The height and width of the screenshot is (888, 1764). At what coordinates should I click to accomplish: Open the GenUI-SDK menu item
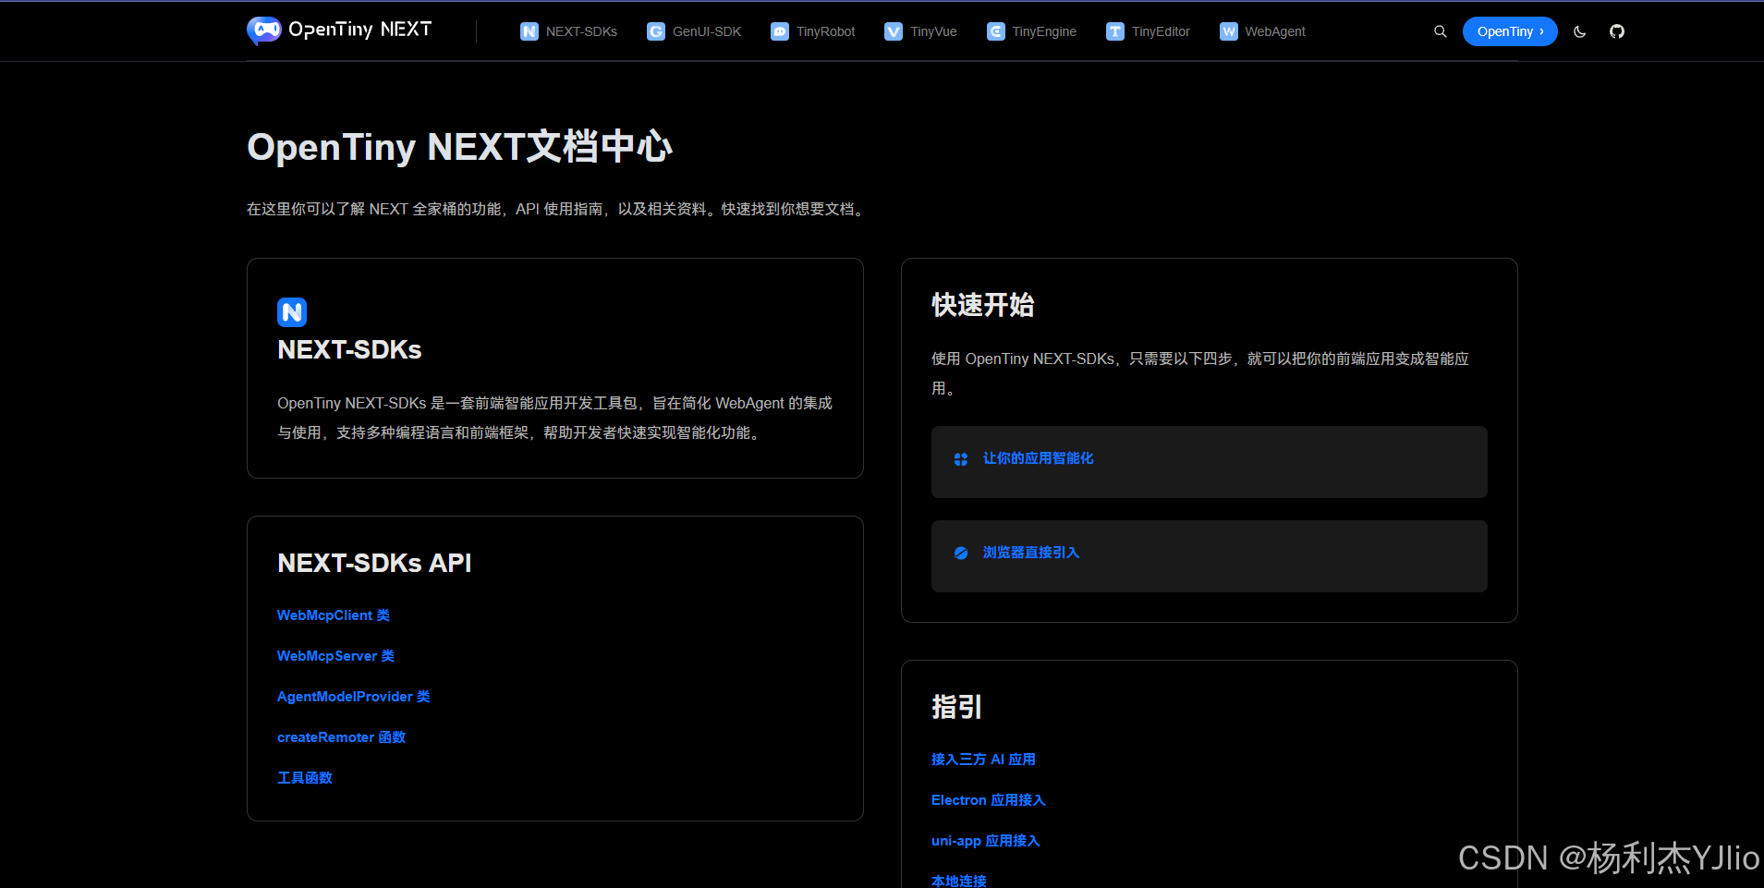point(694,31)
